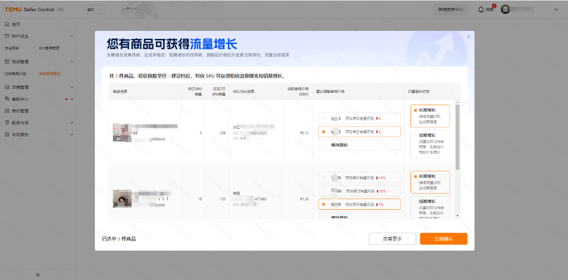
Task: Open 商品品质看板 submenu item
Action: (50, 74)
